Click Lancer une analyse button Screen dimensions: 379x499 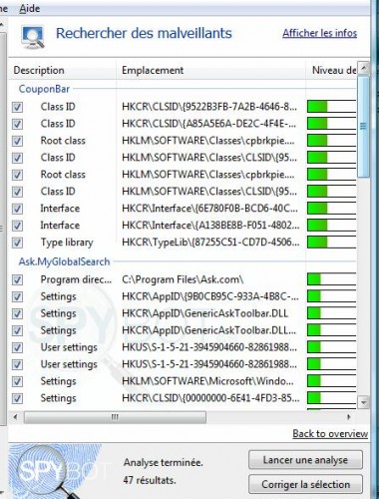pos(305,460)
